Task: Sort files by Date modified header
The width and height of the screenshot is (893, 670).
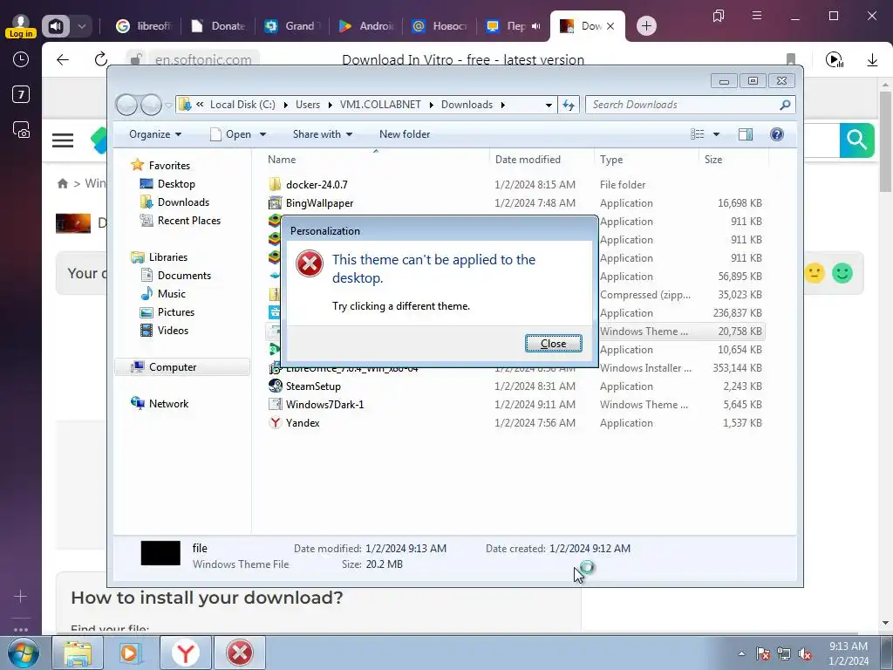Action: click(528, 161)
